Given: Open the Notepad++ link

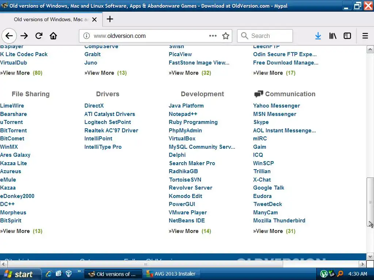Looking at the screenshot, I should tap(183, 114).
